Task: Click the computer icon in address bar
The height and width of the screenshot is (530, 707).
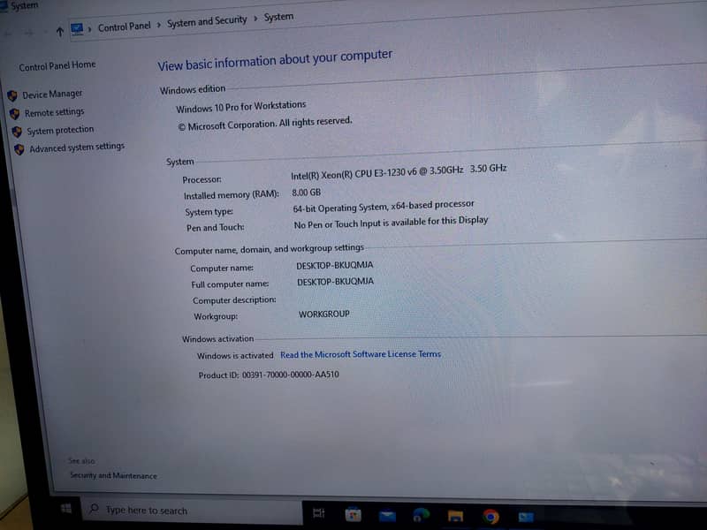Action: [x=77, y=29]
